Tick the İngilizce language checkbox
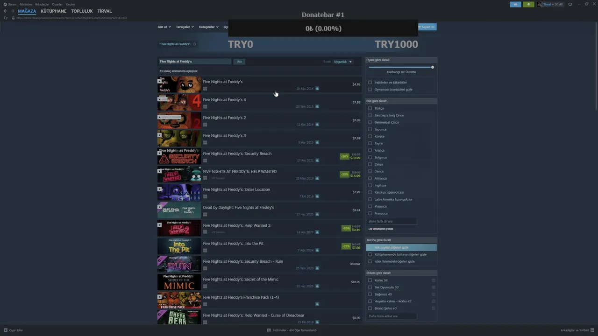Screen dimensions: 598x336 point(370,185)
